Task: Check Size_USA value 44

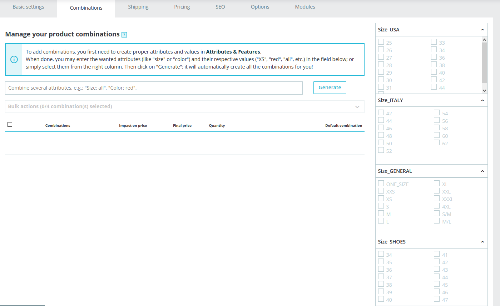Action: tap(434, 87)
